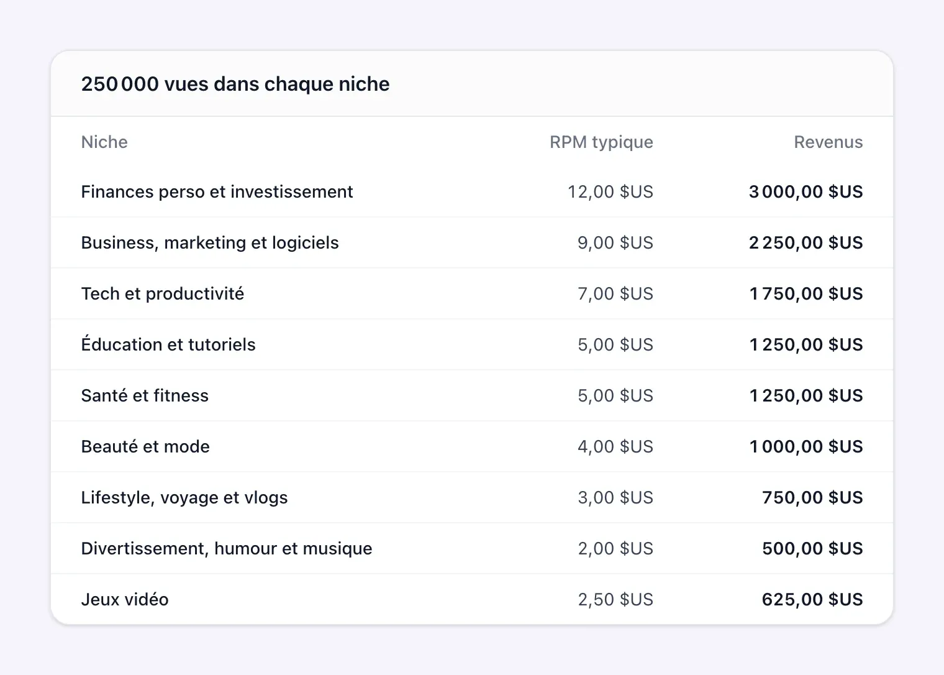Select the "Jeux vidéo" niche name
The image size is (944, 675).
click(x=125, y=599)
